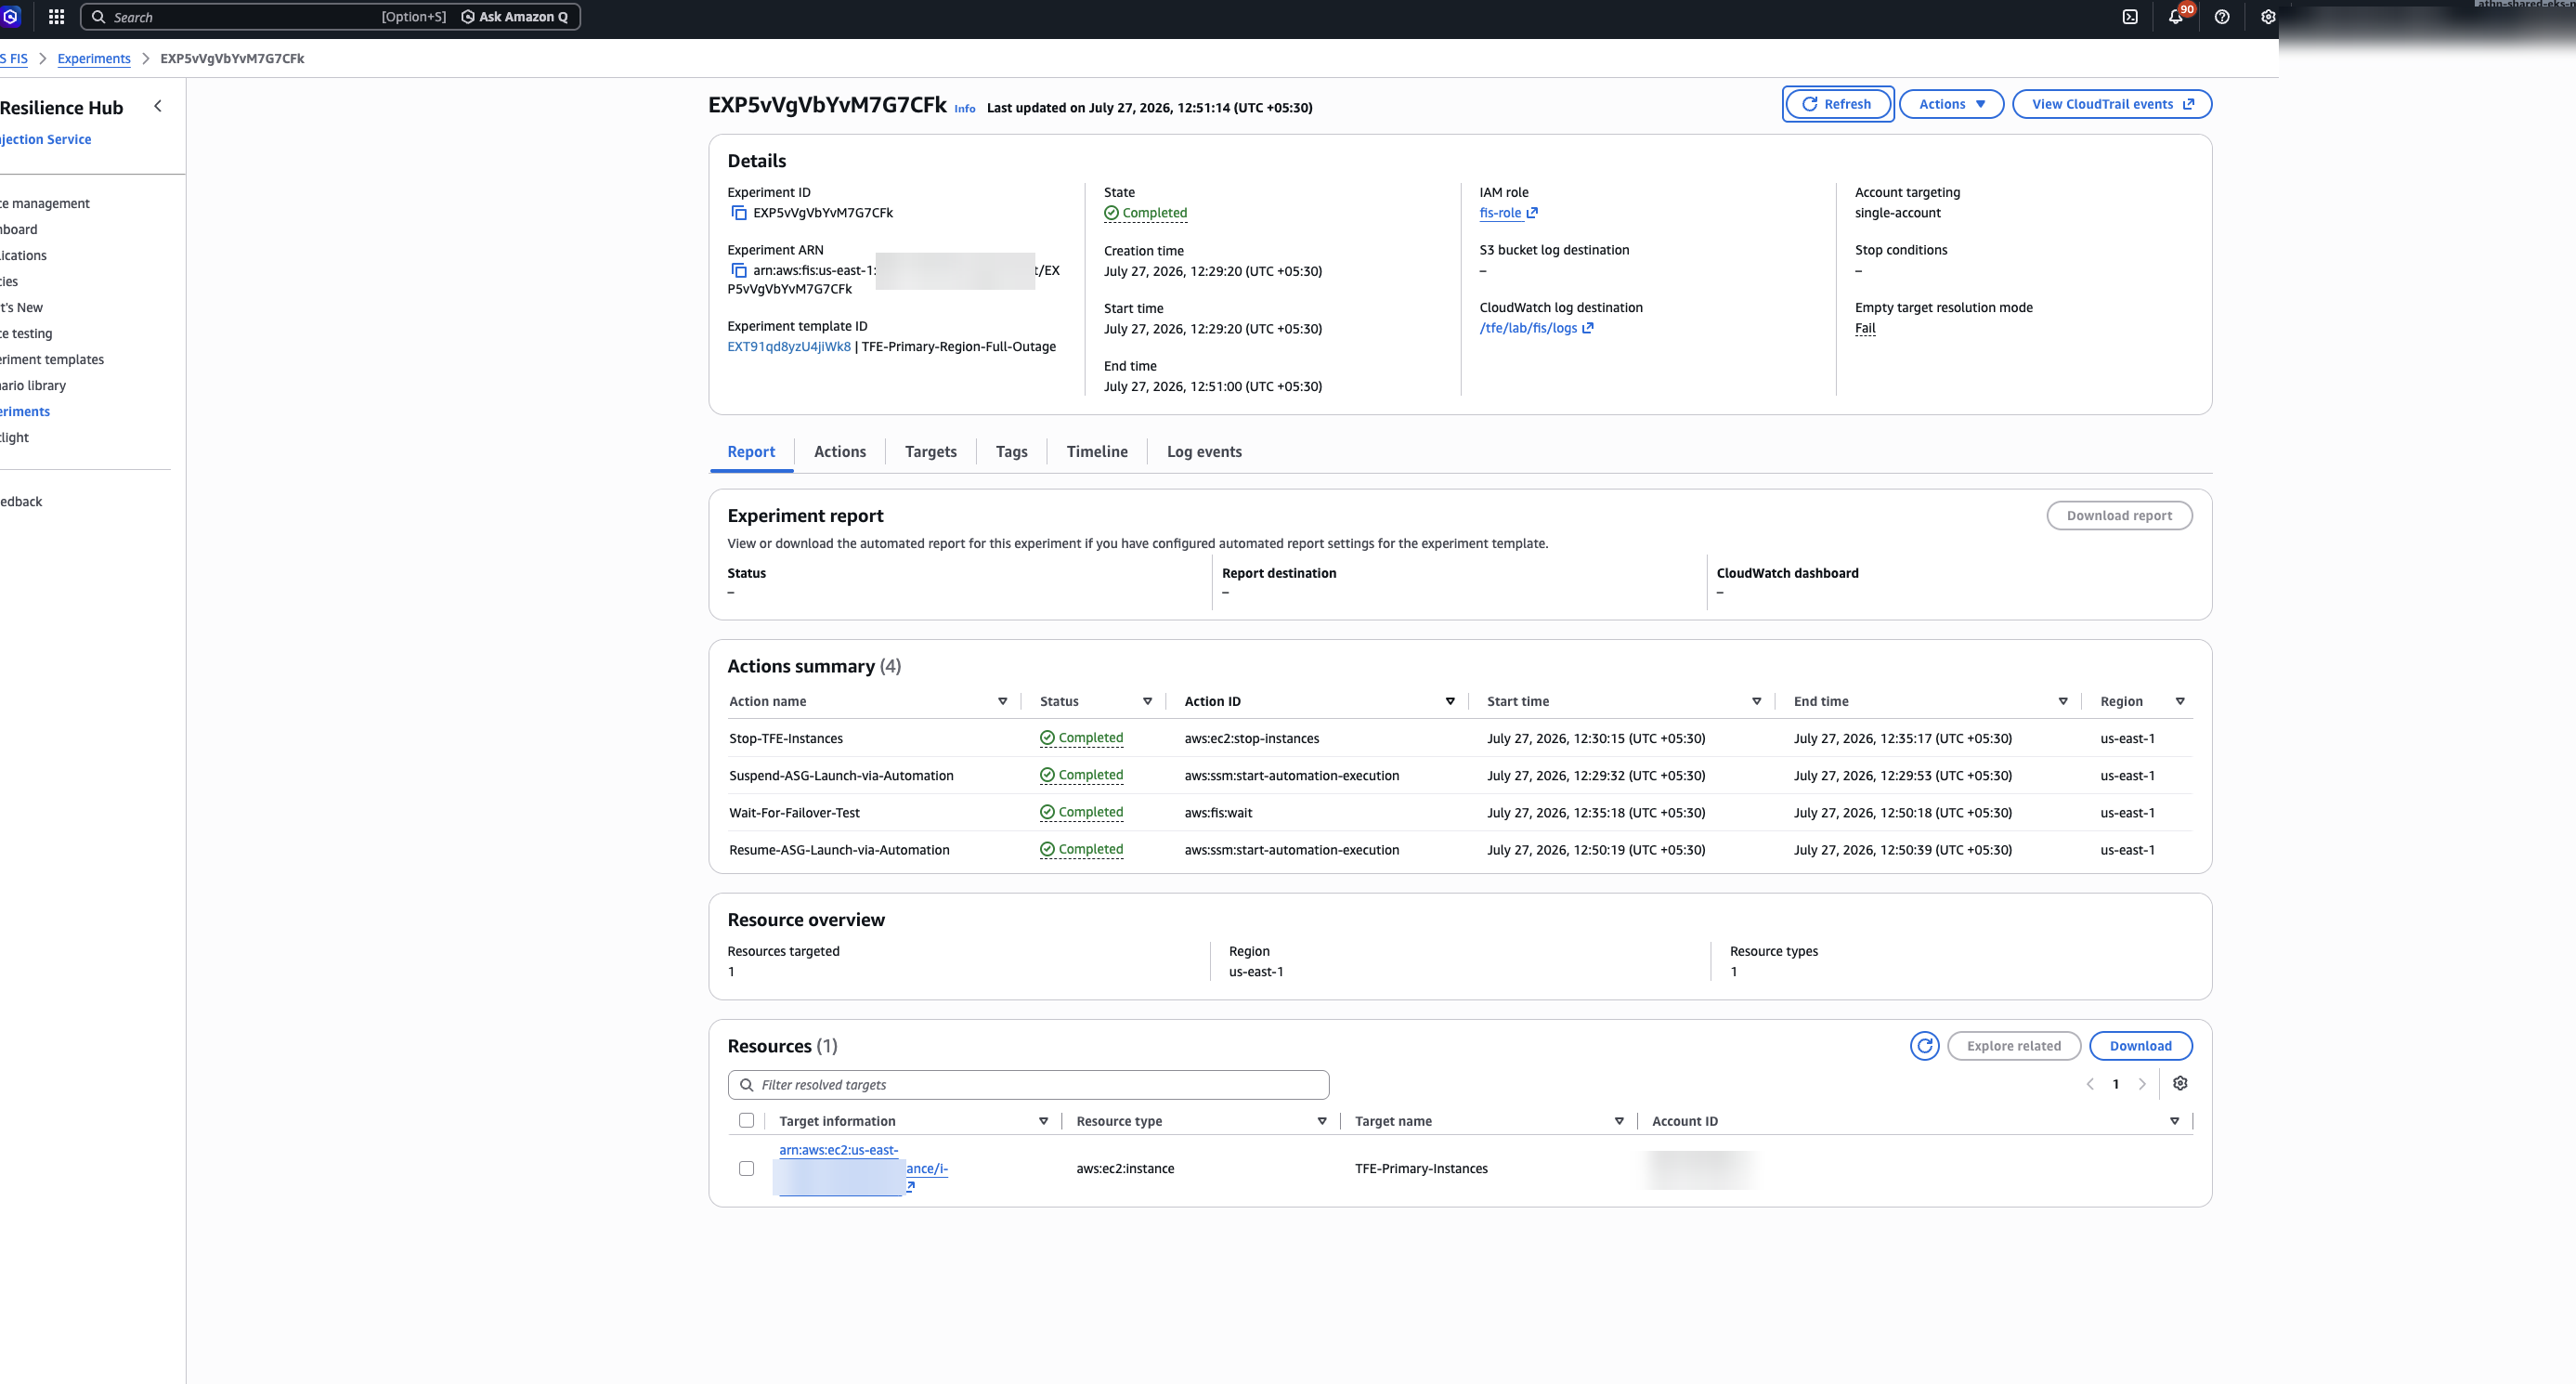2576x1384 pixels.
Task: Go to previous Resources page
Action: (x=2090, y=1084)
